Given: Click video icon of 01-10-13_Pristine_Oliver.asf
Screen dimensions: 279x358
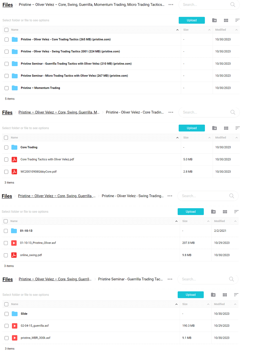Looking at the screenshot, I should (14, 243).
